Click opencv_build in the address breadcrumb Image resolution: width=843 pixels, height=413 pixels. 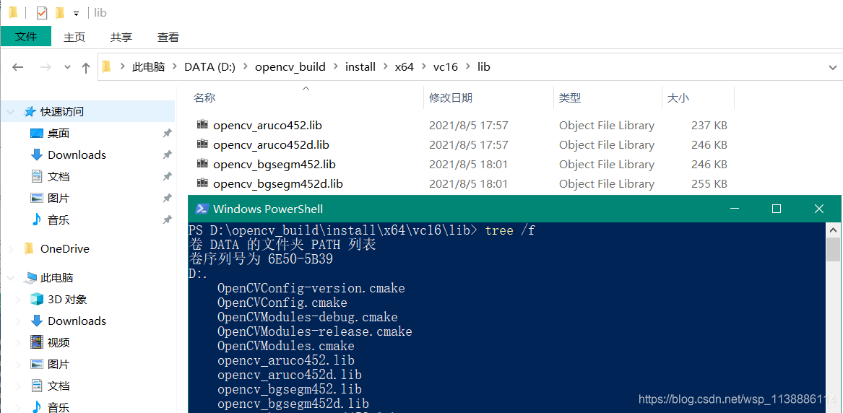click(290, 67)
